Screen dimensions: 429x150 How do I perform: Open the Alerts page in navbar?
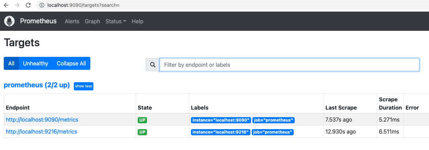pos(72,21)
